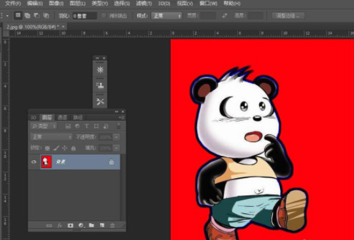This screenshot has width=354, height=240.
Task: Open the tool preset picker arrow
Action: tap(7, 16)
